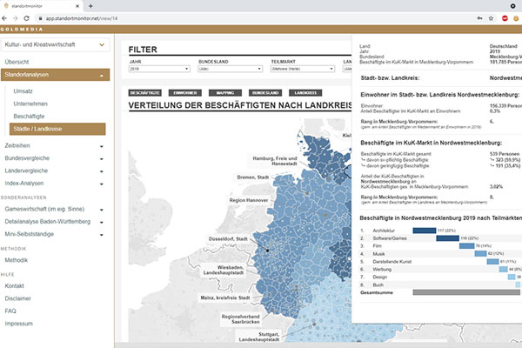Click the gray Gesamtsumme bar
Image resolution: width=522 pixels, height=348 pixels.
(x=466, y=292)
